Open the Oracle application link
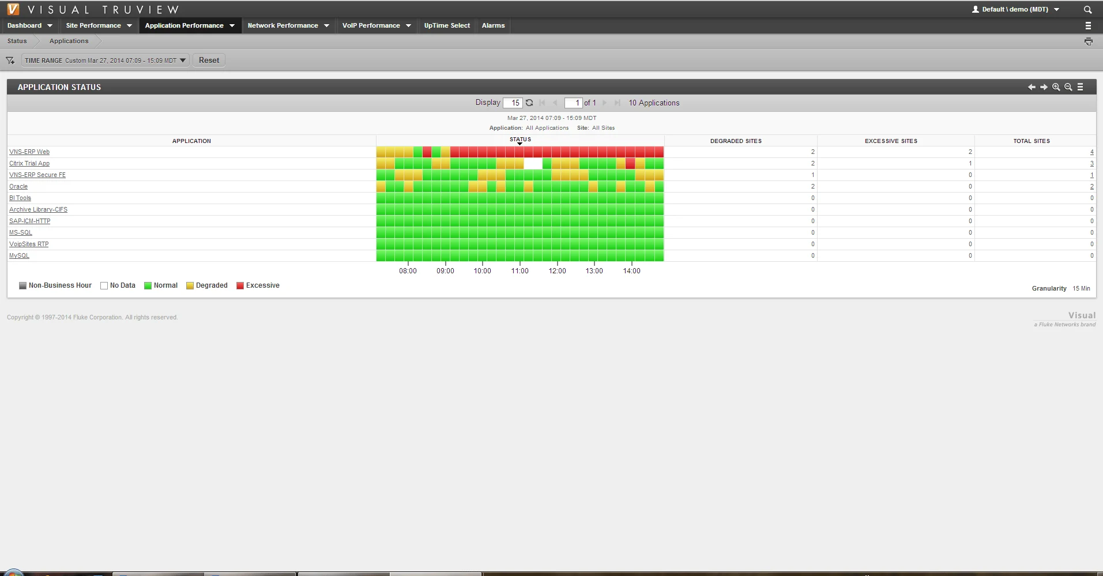 tap(18, 187)
